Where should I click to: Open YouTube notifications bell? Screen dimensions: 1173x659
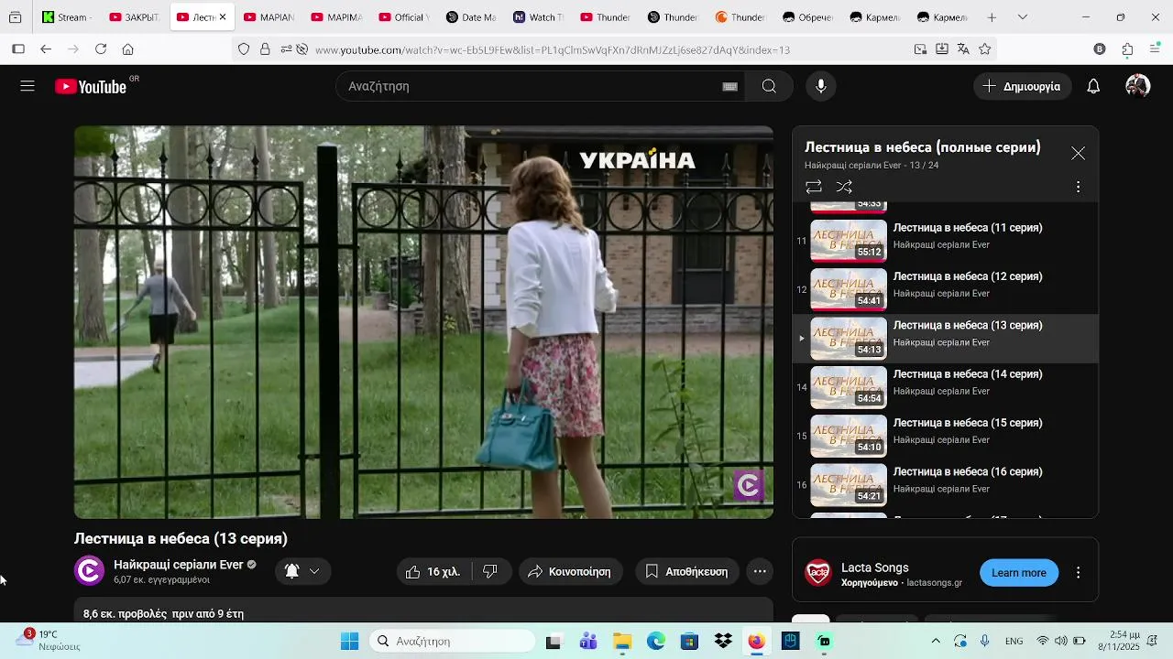click(1093, 86)
